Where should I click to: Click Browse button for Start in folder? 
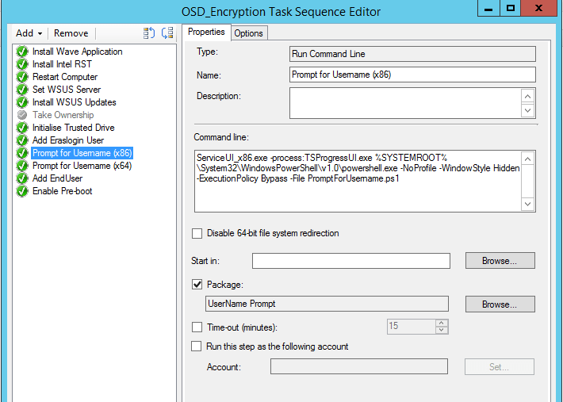500,261
